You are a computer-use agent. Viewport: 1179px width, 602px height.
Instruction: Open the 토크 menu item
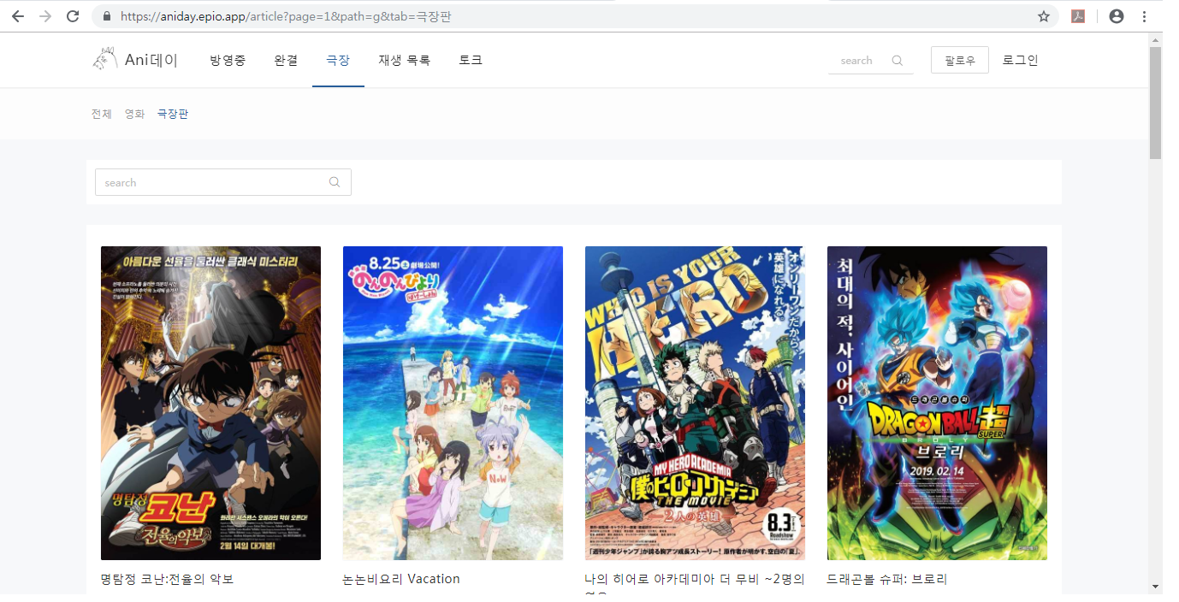coord(471,60)
